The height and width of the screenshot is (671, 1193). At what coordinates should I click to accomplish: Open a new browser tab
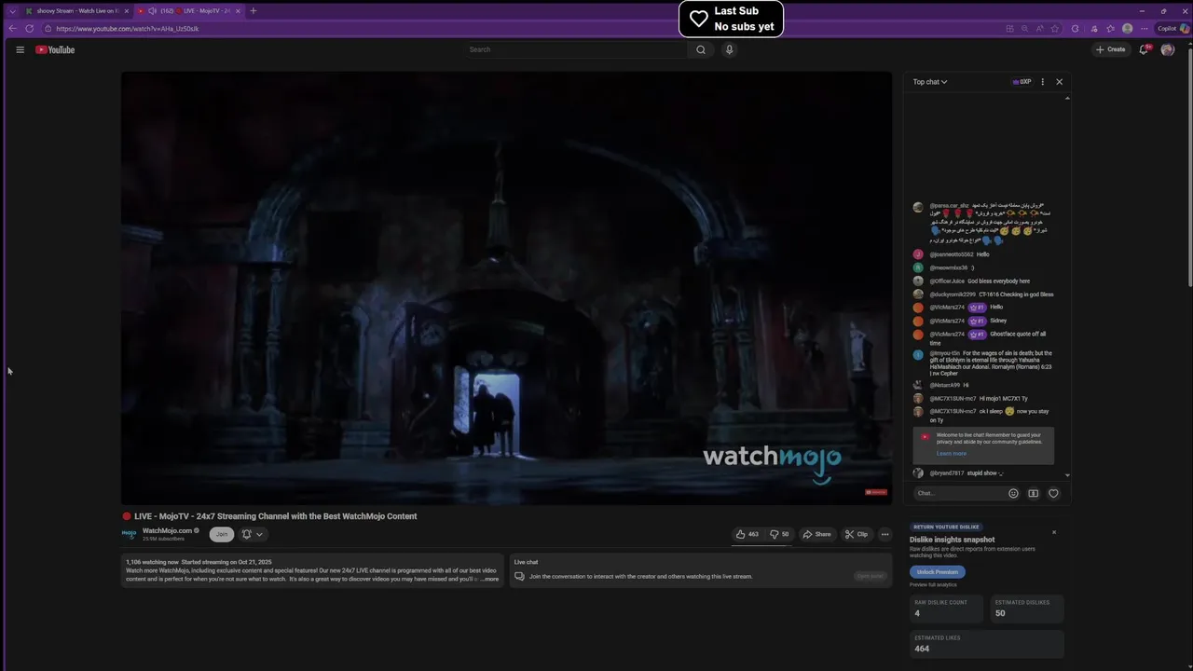click(x=254, y=11)
